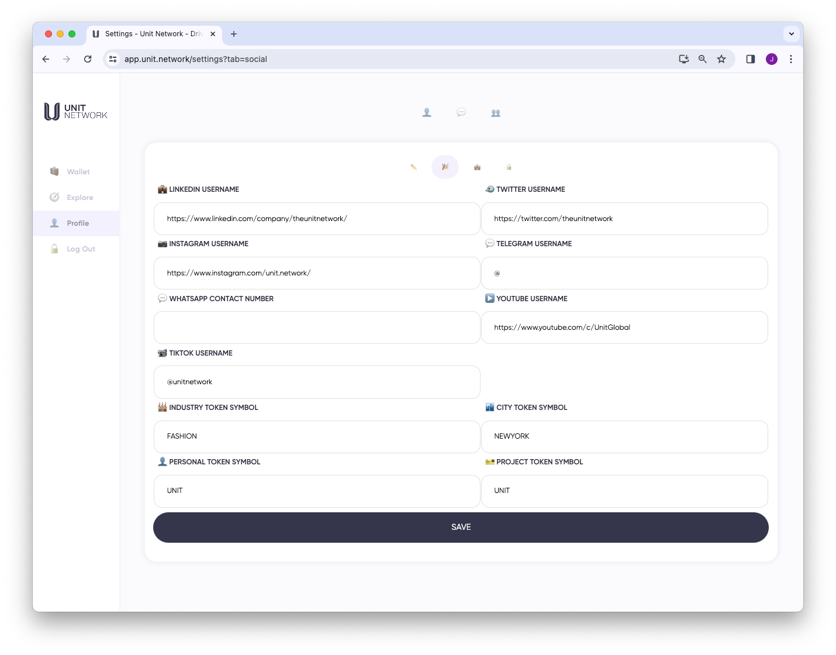Screen dimensions: 836x655
Task: Open the speech bubble tab at top
Action: pyautogui.click(x=461, y=112)
